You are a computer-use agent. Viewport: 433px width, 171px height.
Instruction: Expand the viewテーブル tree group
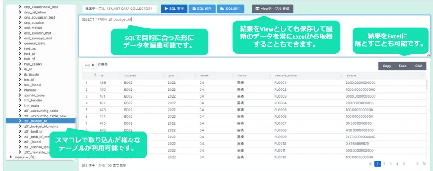pyautogui.click(x=10, y=157)
